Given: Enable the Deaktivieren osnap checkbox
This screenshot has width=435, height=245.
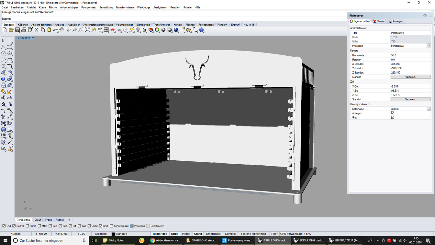Looking at the screenshot, I should tap(148, 226).
